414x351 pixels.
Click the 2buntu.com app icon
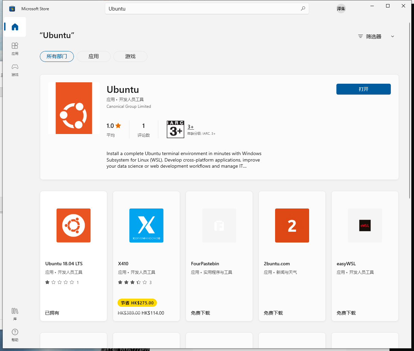[292, 225]
